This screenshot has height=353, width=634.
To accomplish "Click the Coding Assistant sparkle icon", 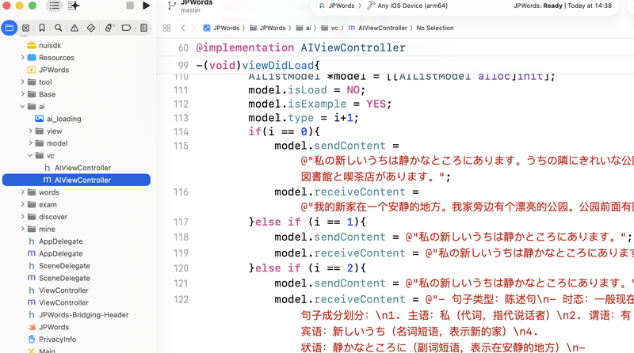I will click(x=74, y=6).
